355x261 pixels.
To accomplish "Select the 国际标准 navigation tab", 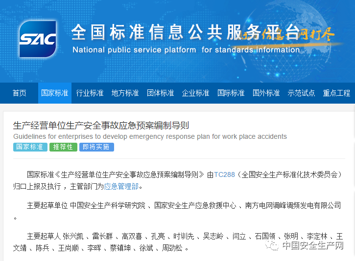I will 231,93.
